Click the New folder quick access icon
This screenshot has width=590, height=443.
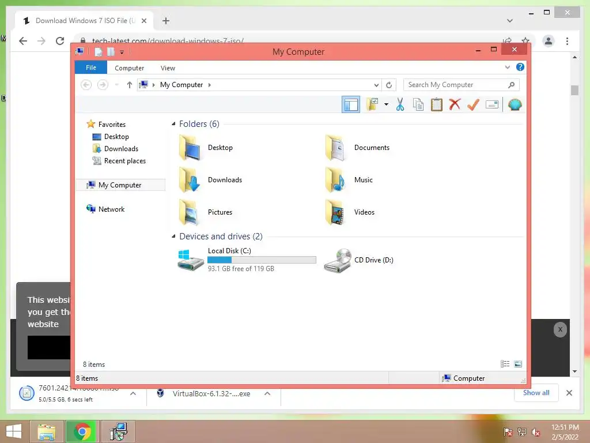pyautogui.click(x=111, y=51)
